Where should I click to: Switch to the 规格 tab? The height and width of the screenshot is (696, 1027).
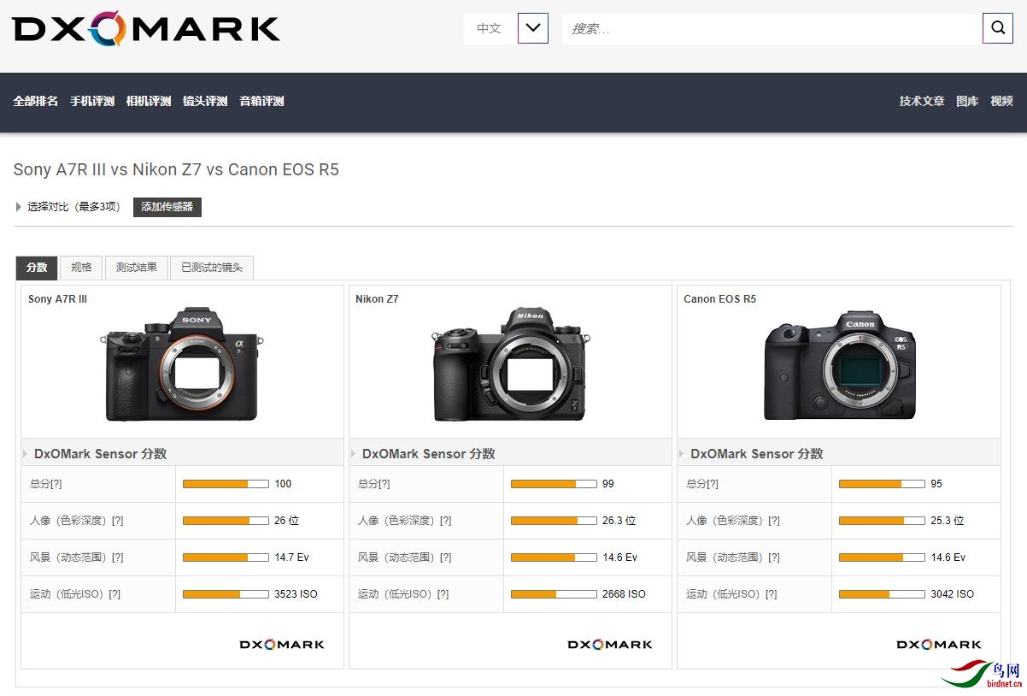coord(81,268)
